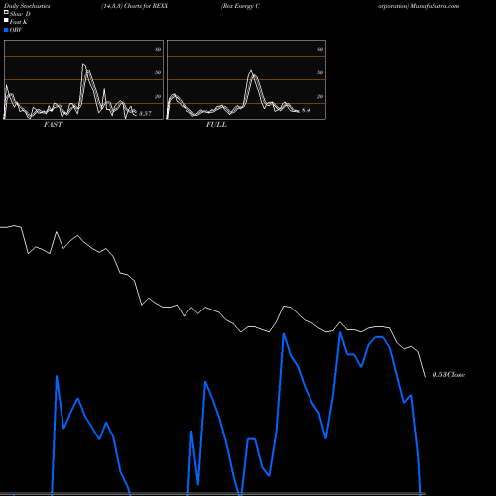496x496 pixels.
Task: Click the 'Daily Stochastics' title text
Action: click(27, 6)
